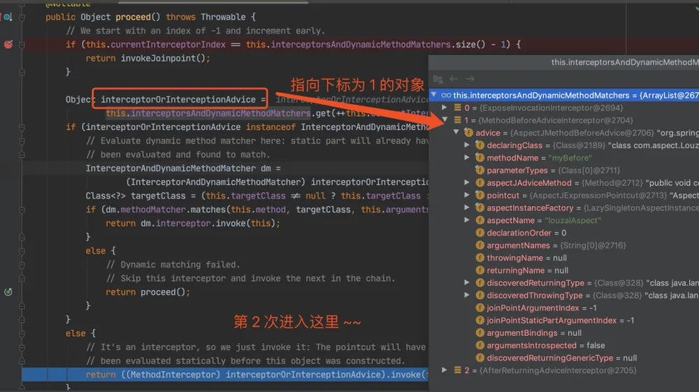Select the argumentsIntrospected = false row
The image size is (699, 392).
(564, 345)
